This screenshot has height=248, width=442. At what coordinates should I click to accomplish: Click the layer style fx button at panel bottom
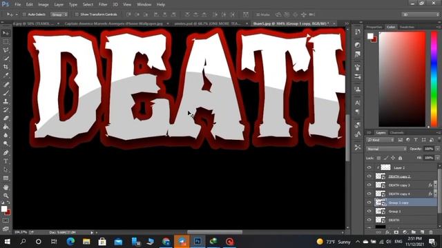(x=387, y=232)
